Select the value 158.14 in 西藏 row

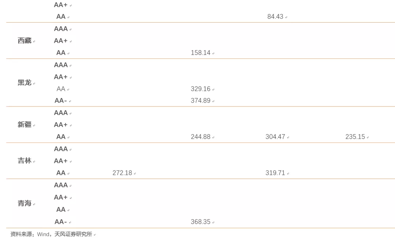200,53
